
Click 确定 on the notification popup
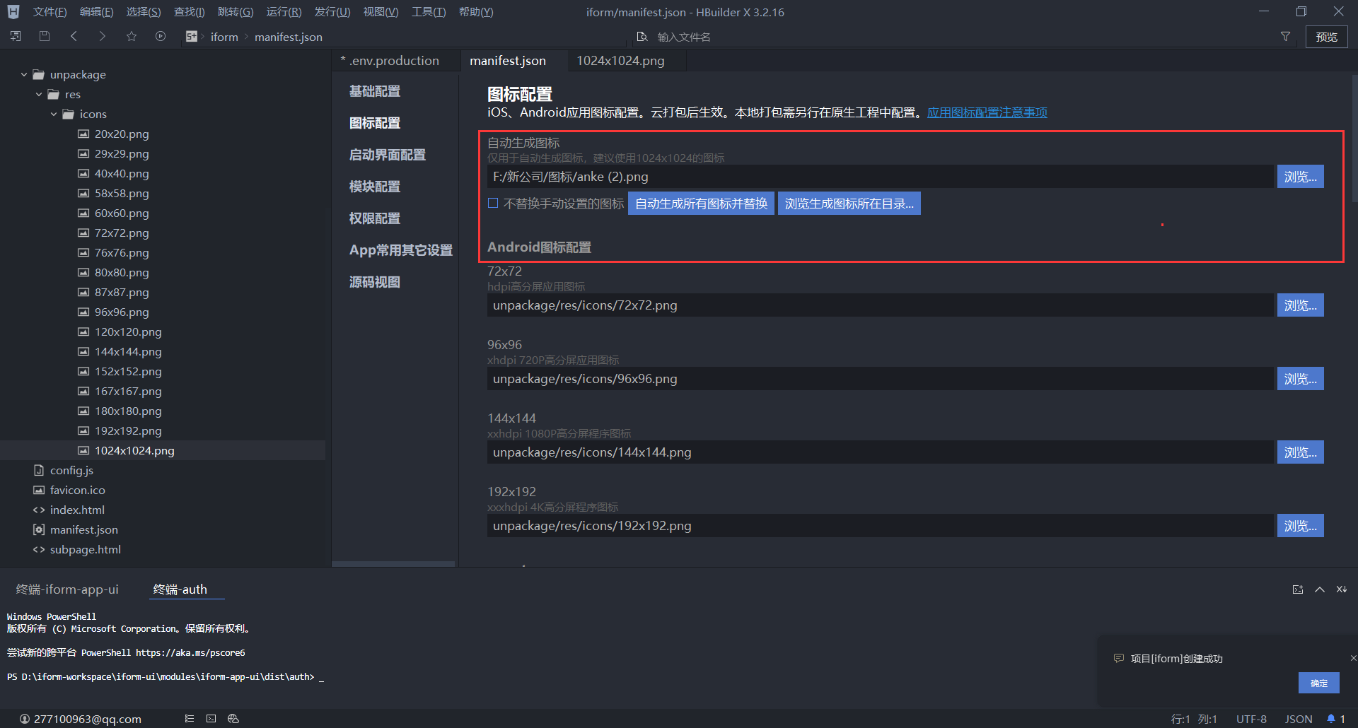tap(1318, 683)
